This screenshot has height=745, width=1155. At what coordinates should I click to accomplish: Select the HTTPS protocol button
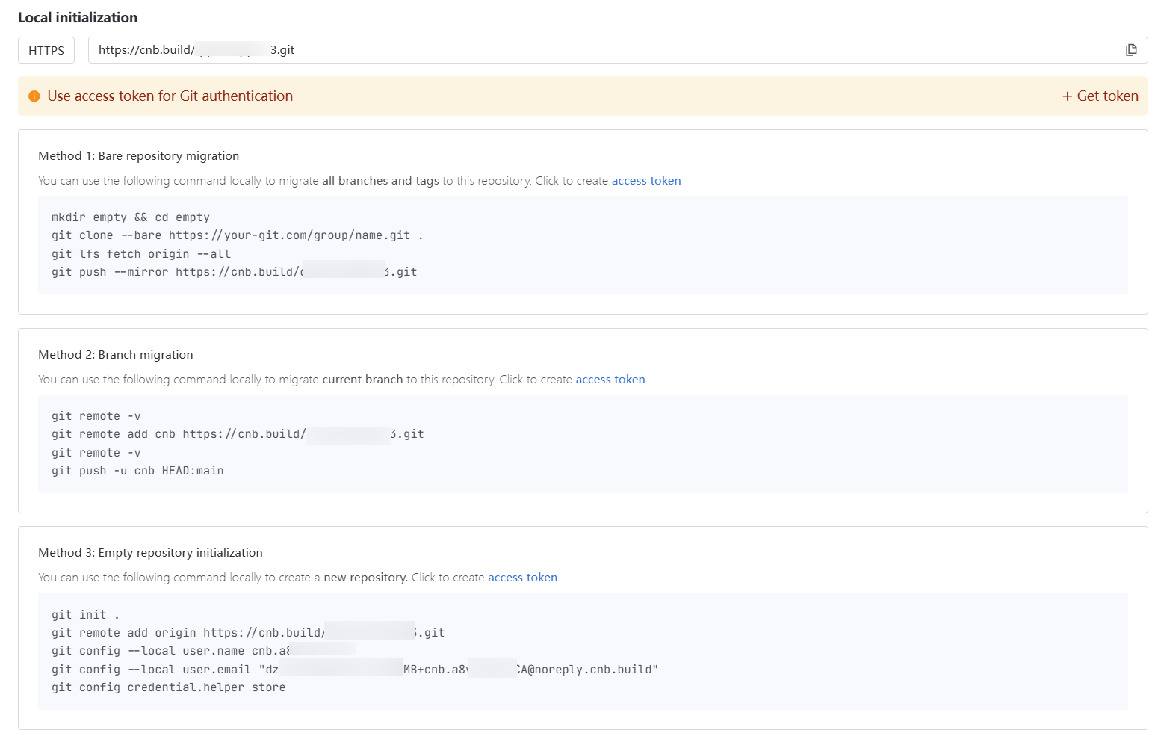tap(46, 50)
